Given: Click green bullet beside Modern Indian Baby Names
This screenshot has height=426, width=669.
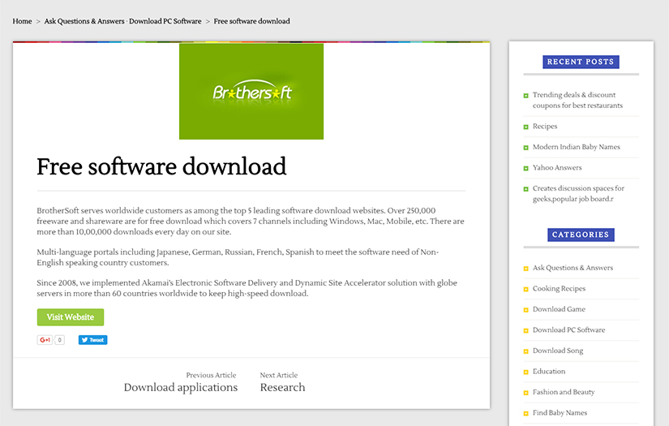Looking at the screenshot, I should click(x=525, y=148).
